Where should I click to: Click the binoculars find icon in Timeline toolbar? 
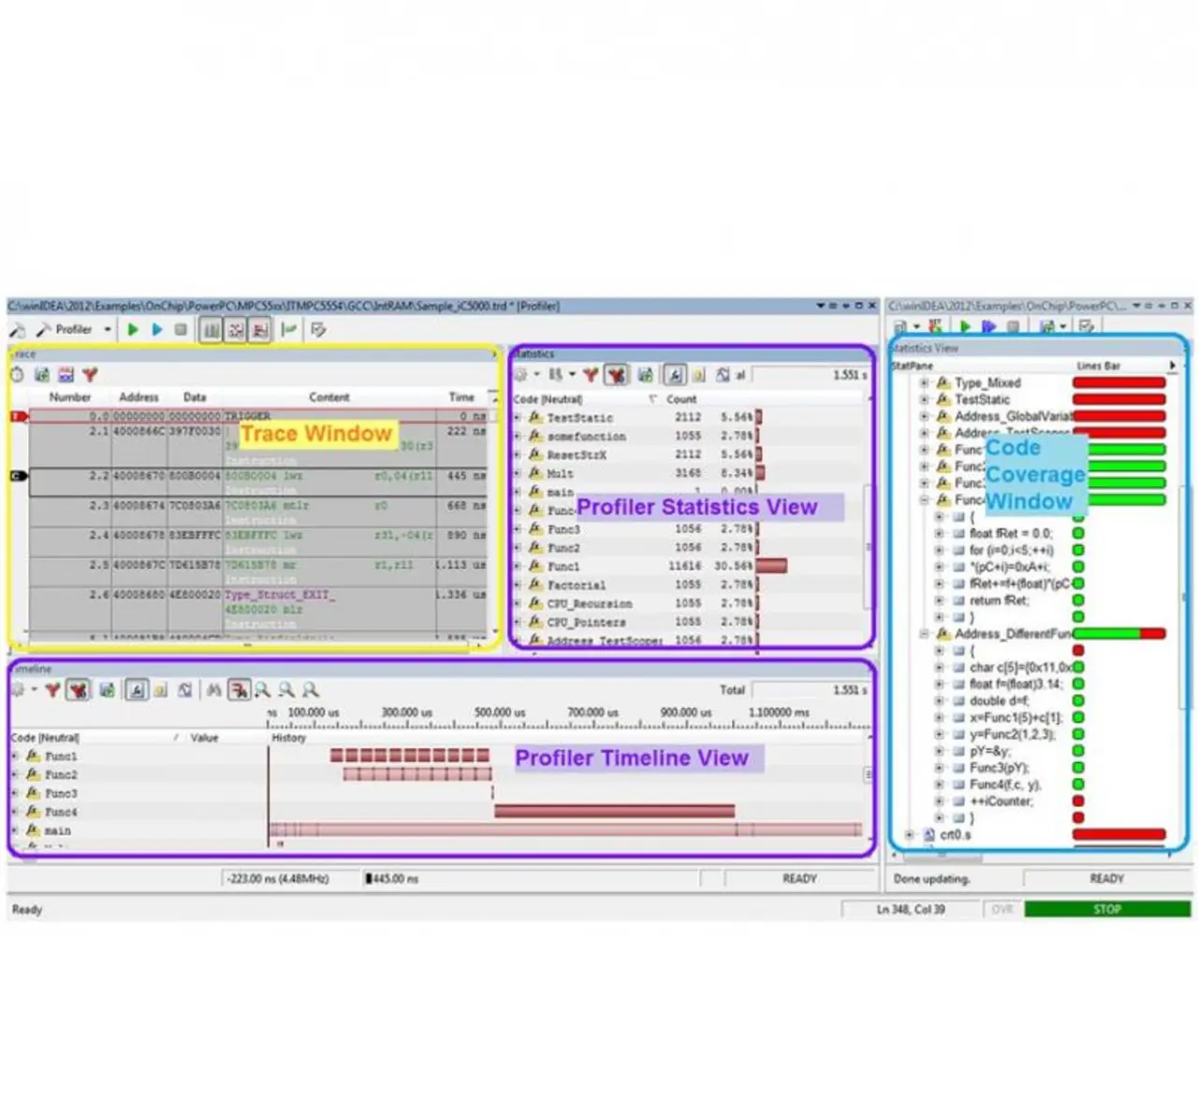[214, 690]
